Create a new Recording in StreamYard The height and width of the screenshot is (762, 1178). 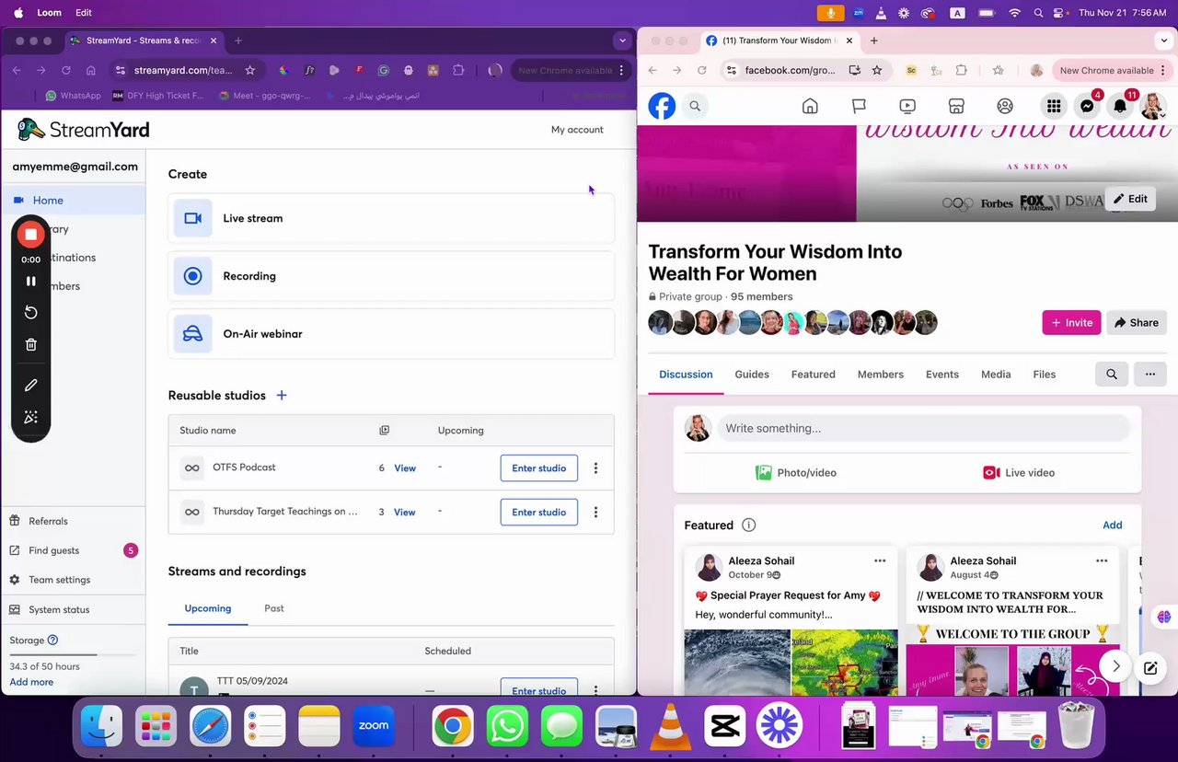pyautogui.click(x=391, y=276)
